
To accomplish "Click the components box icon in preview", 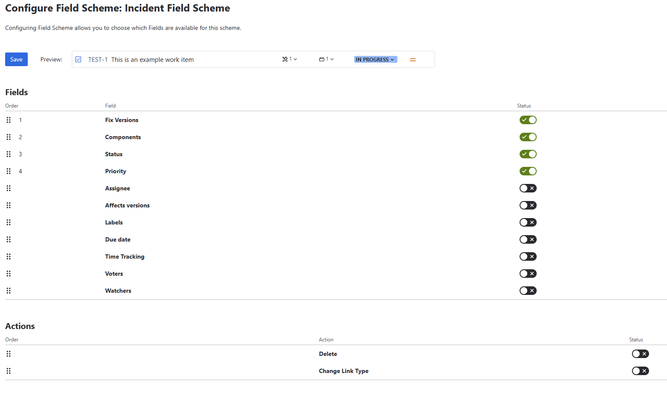I will coord(322,59).
